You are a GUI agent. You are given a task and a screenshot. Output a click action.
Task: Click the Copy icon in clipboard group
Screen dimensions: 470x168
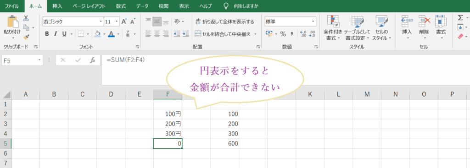point(26,27)
